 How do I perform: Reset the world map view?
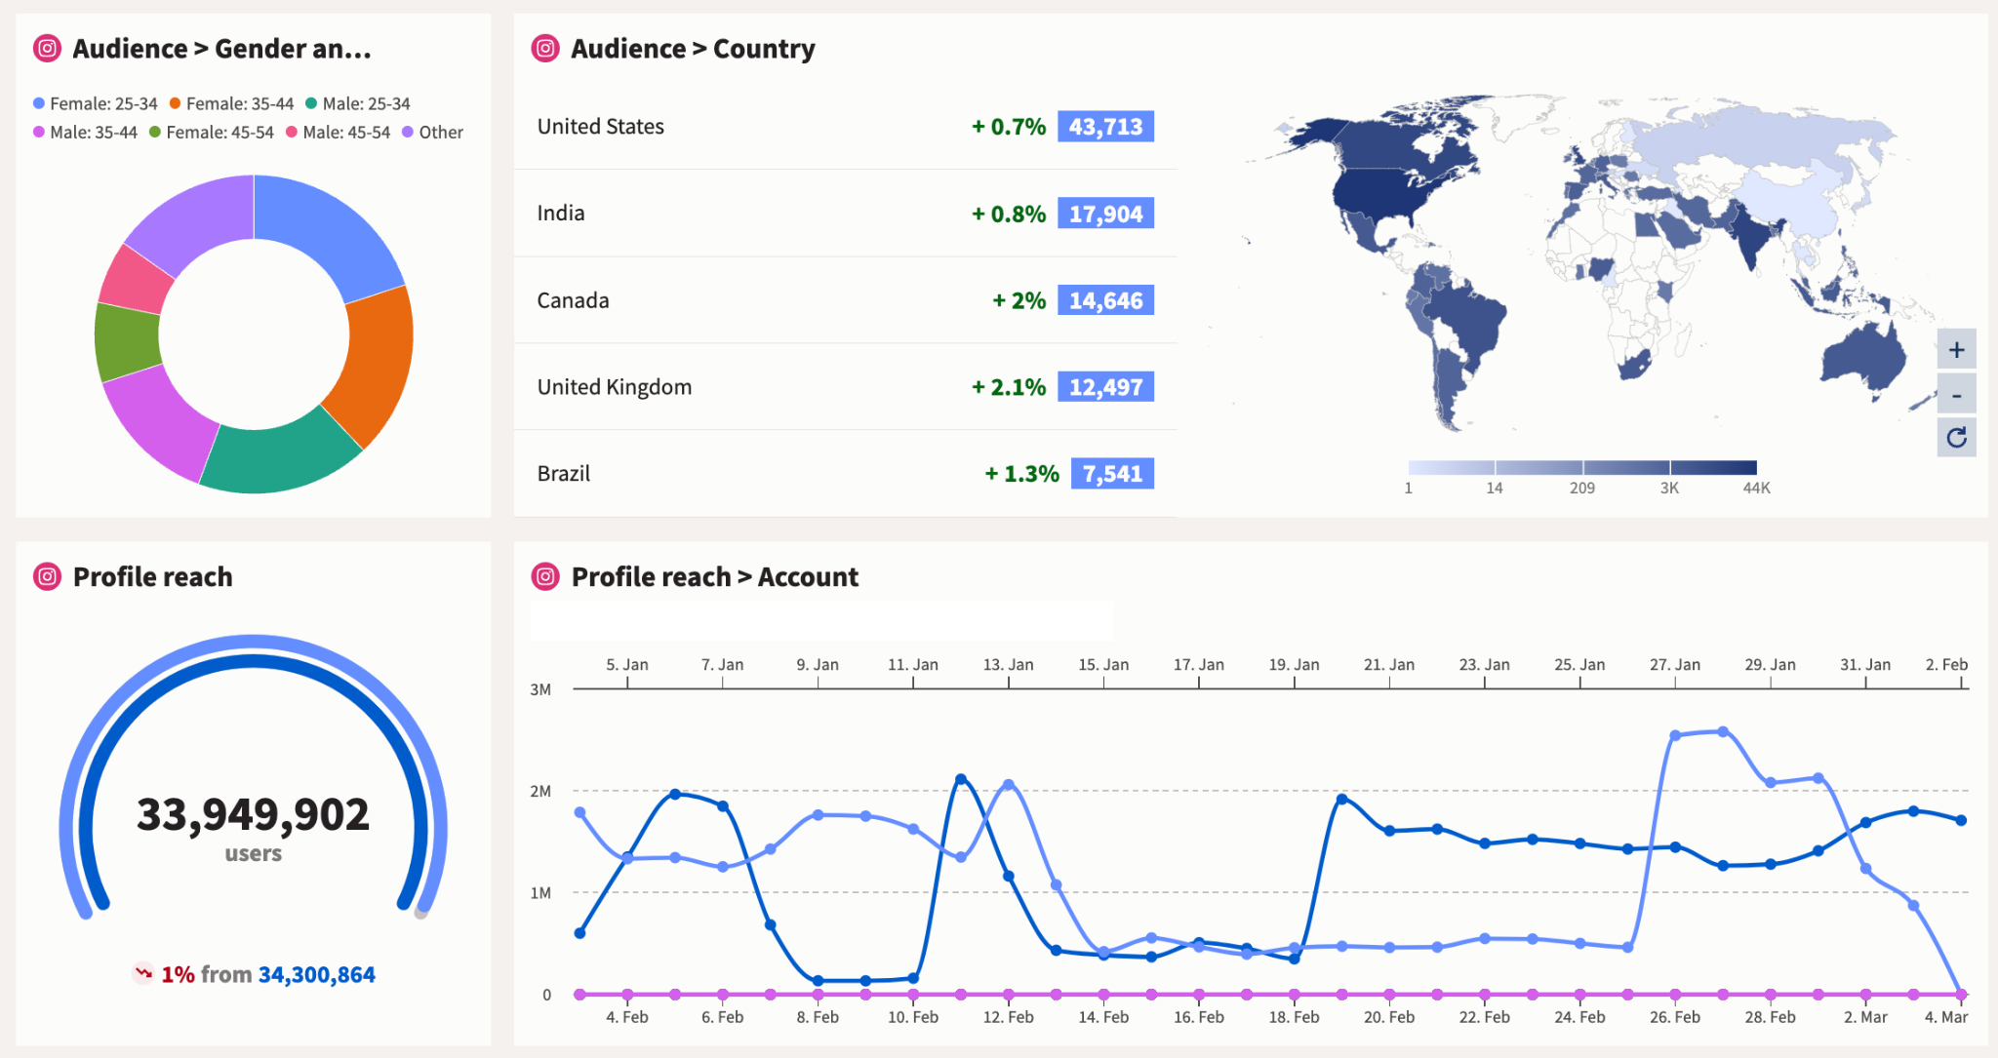coord(1956,437)
